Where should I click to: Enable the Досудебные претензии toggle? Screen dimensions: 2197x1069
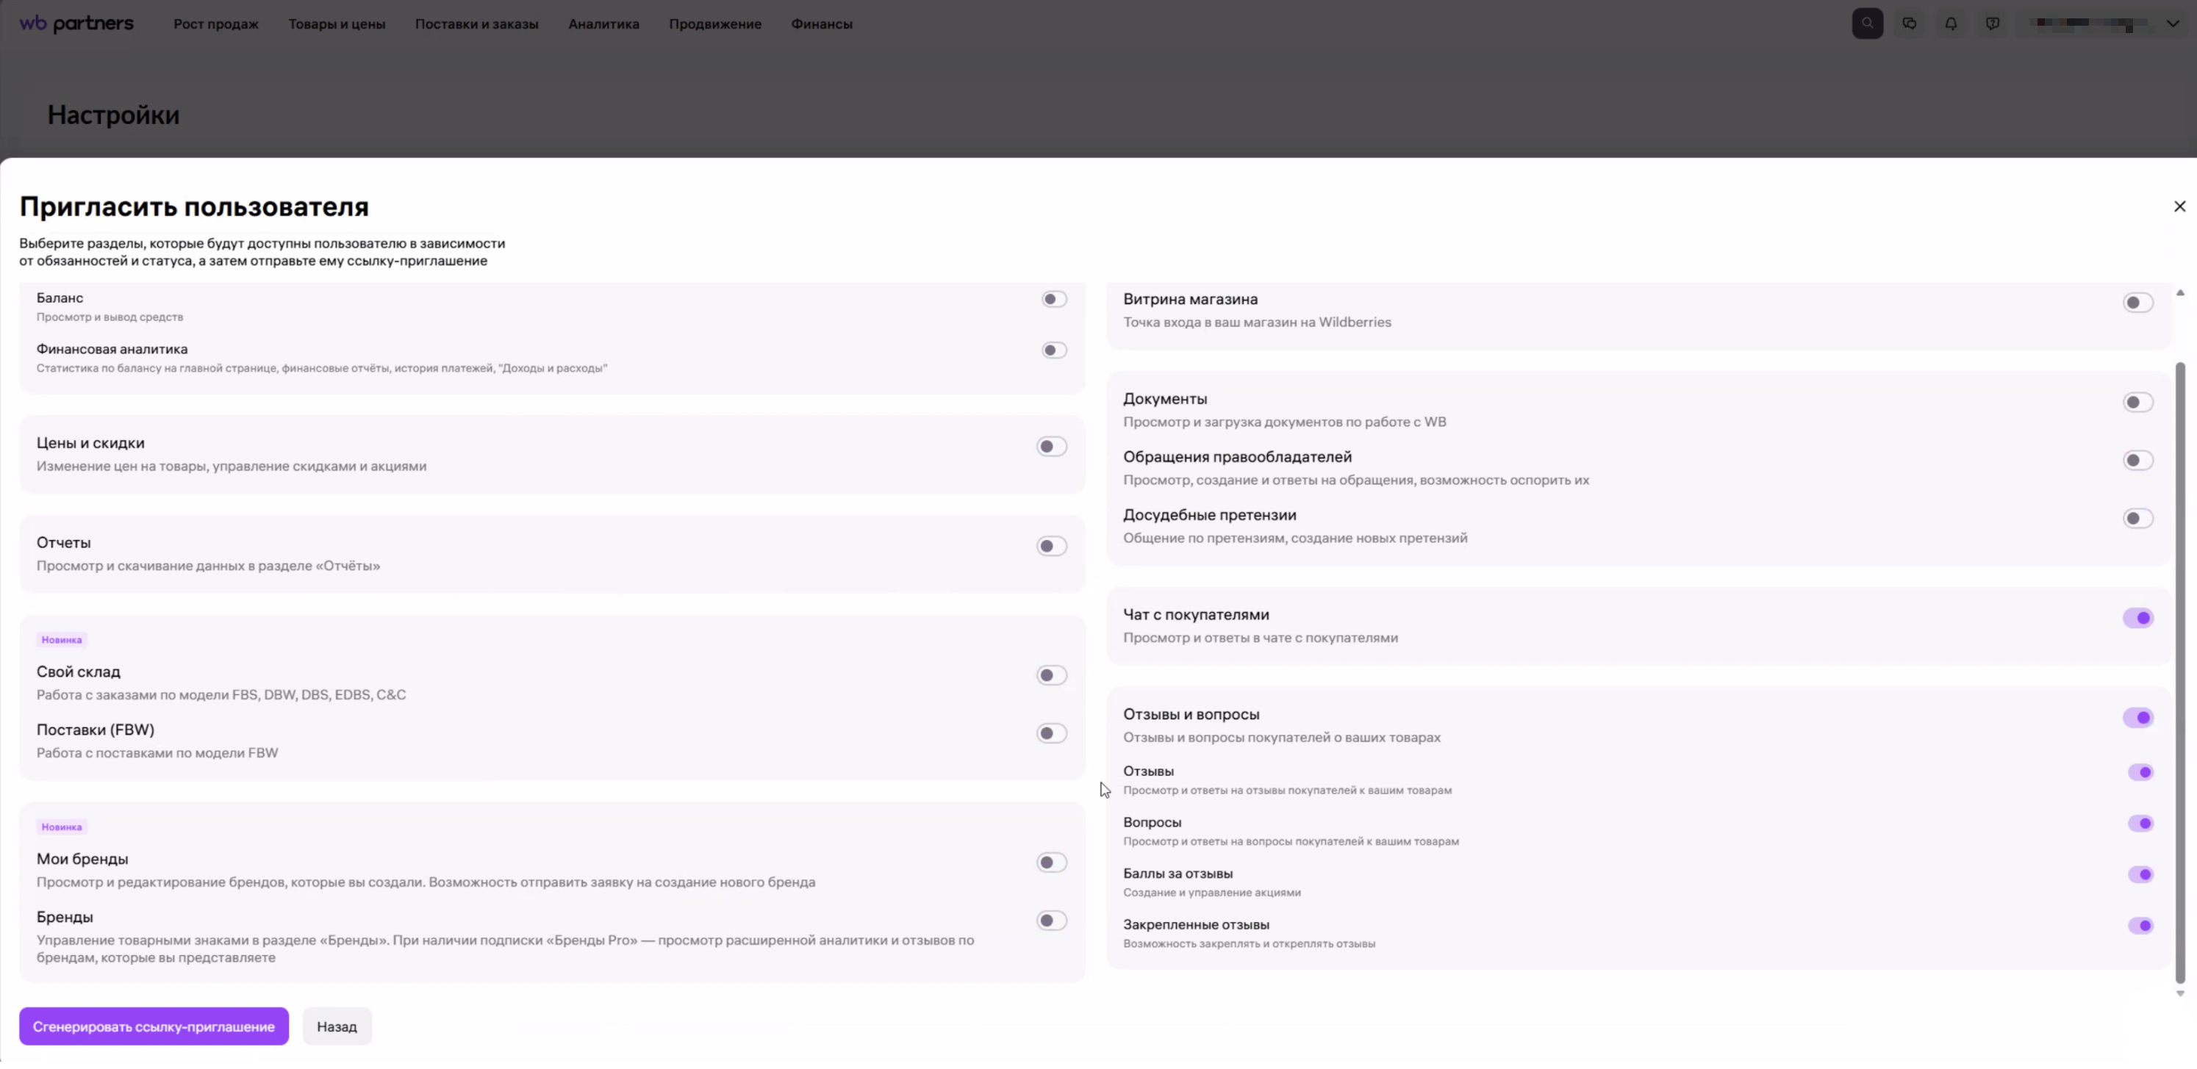[2138, 518]
